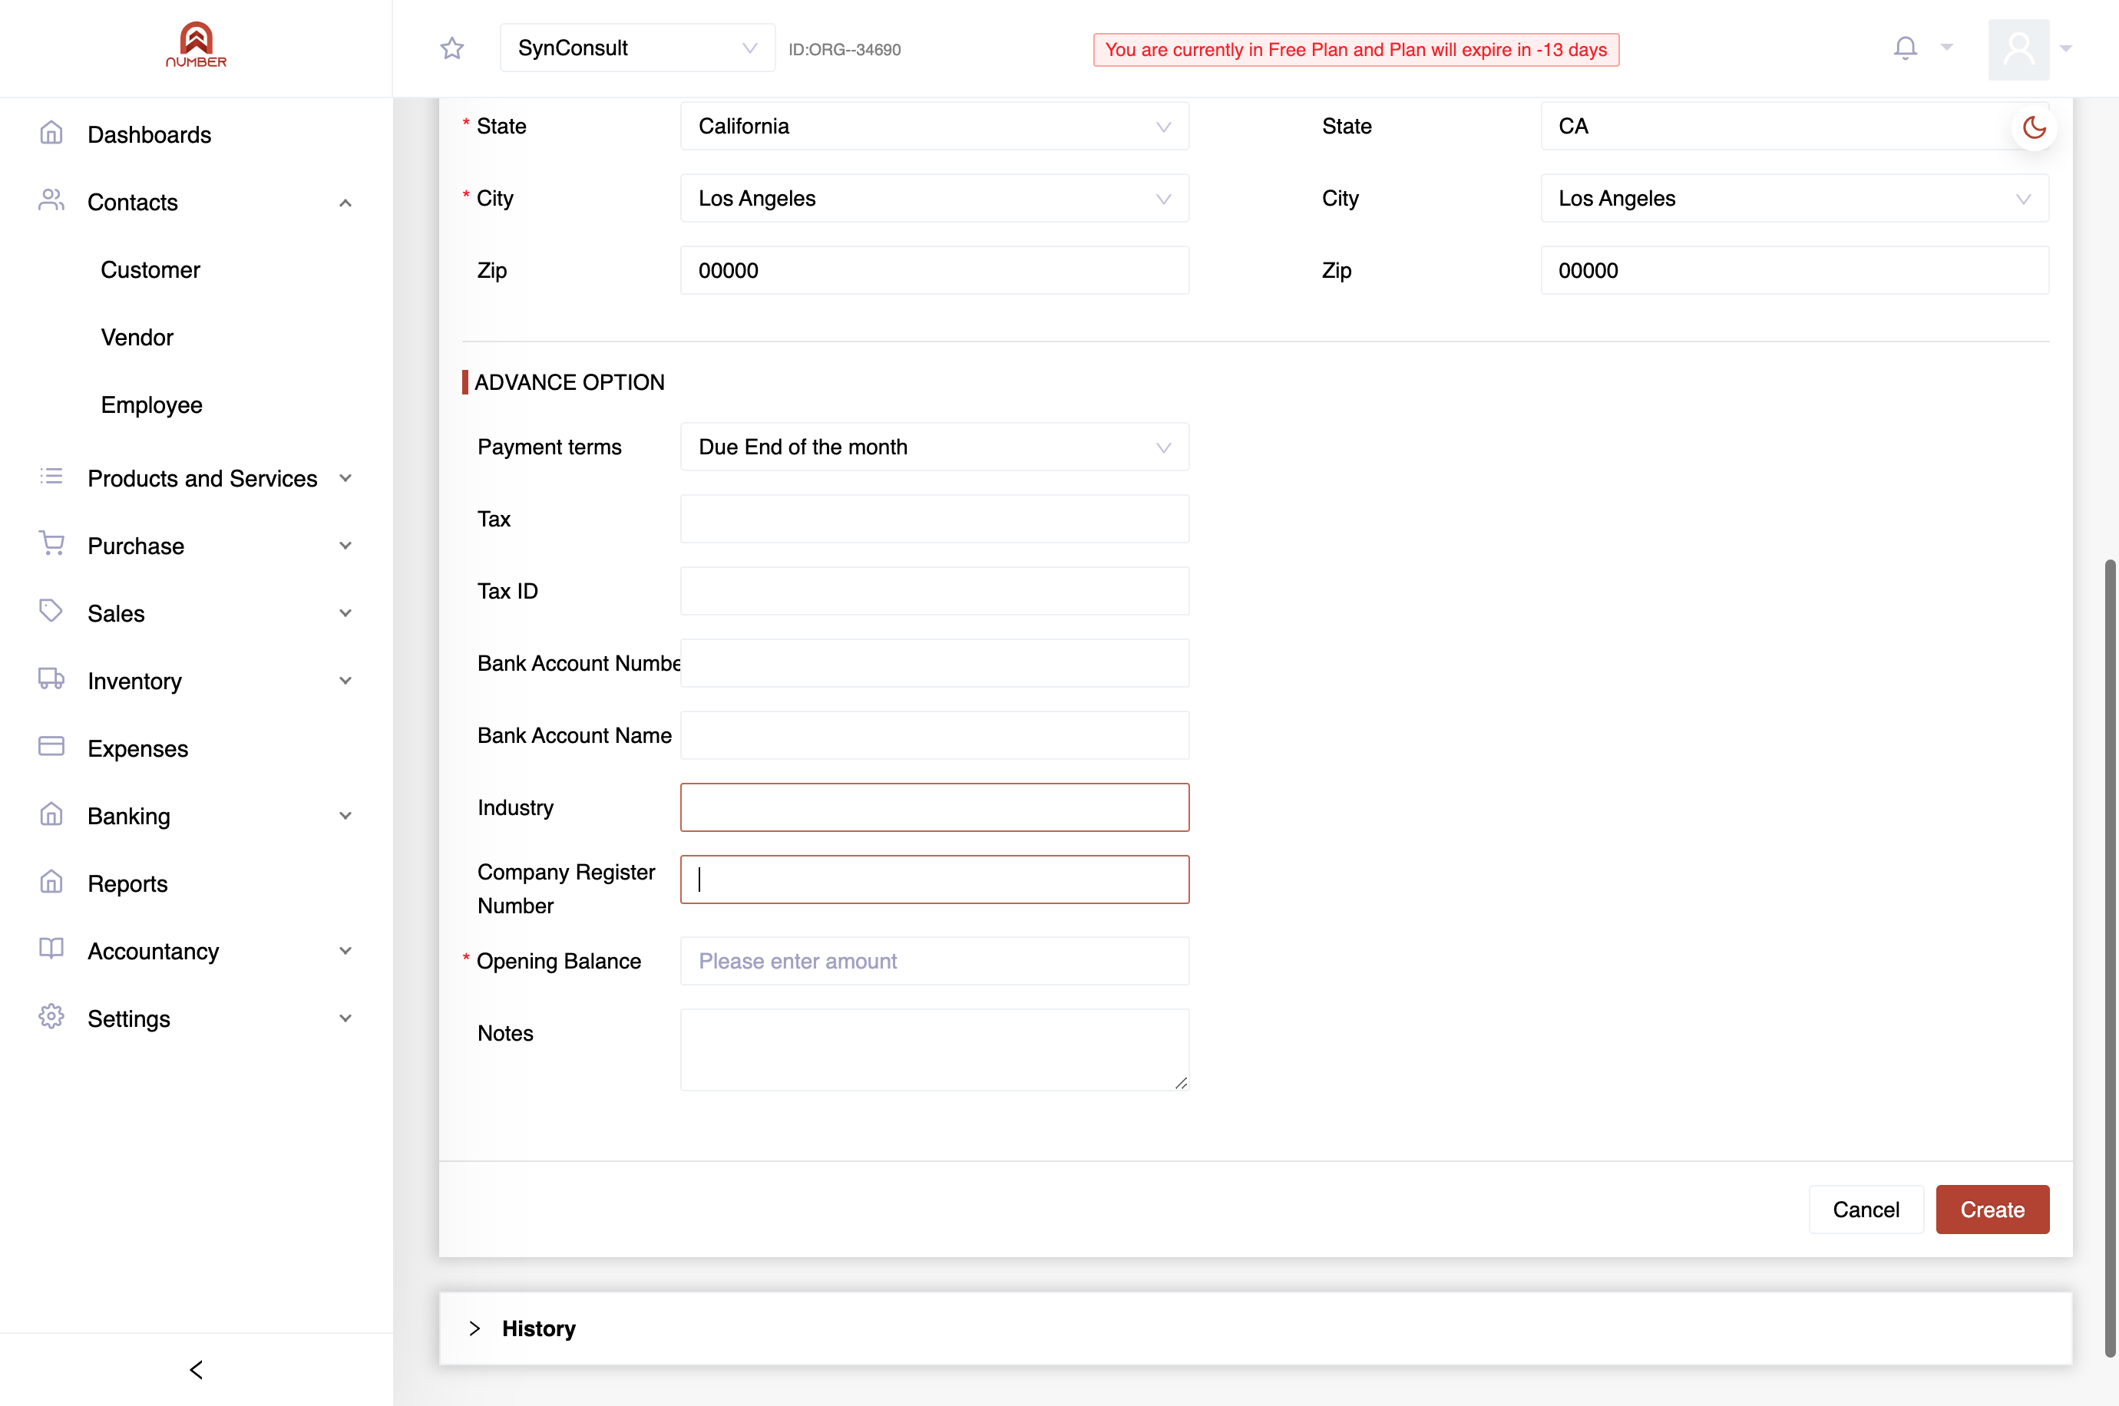Click the left Zip 00000 field

(x=934, y=271)
